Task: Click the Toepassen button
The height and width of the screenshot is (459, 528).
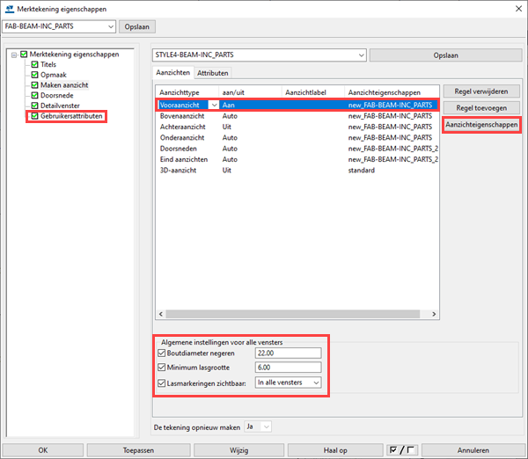Action: click(x=138, y=450)
